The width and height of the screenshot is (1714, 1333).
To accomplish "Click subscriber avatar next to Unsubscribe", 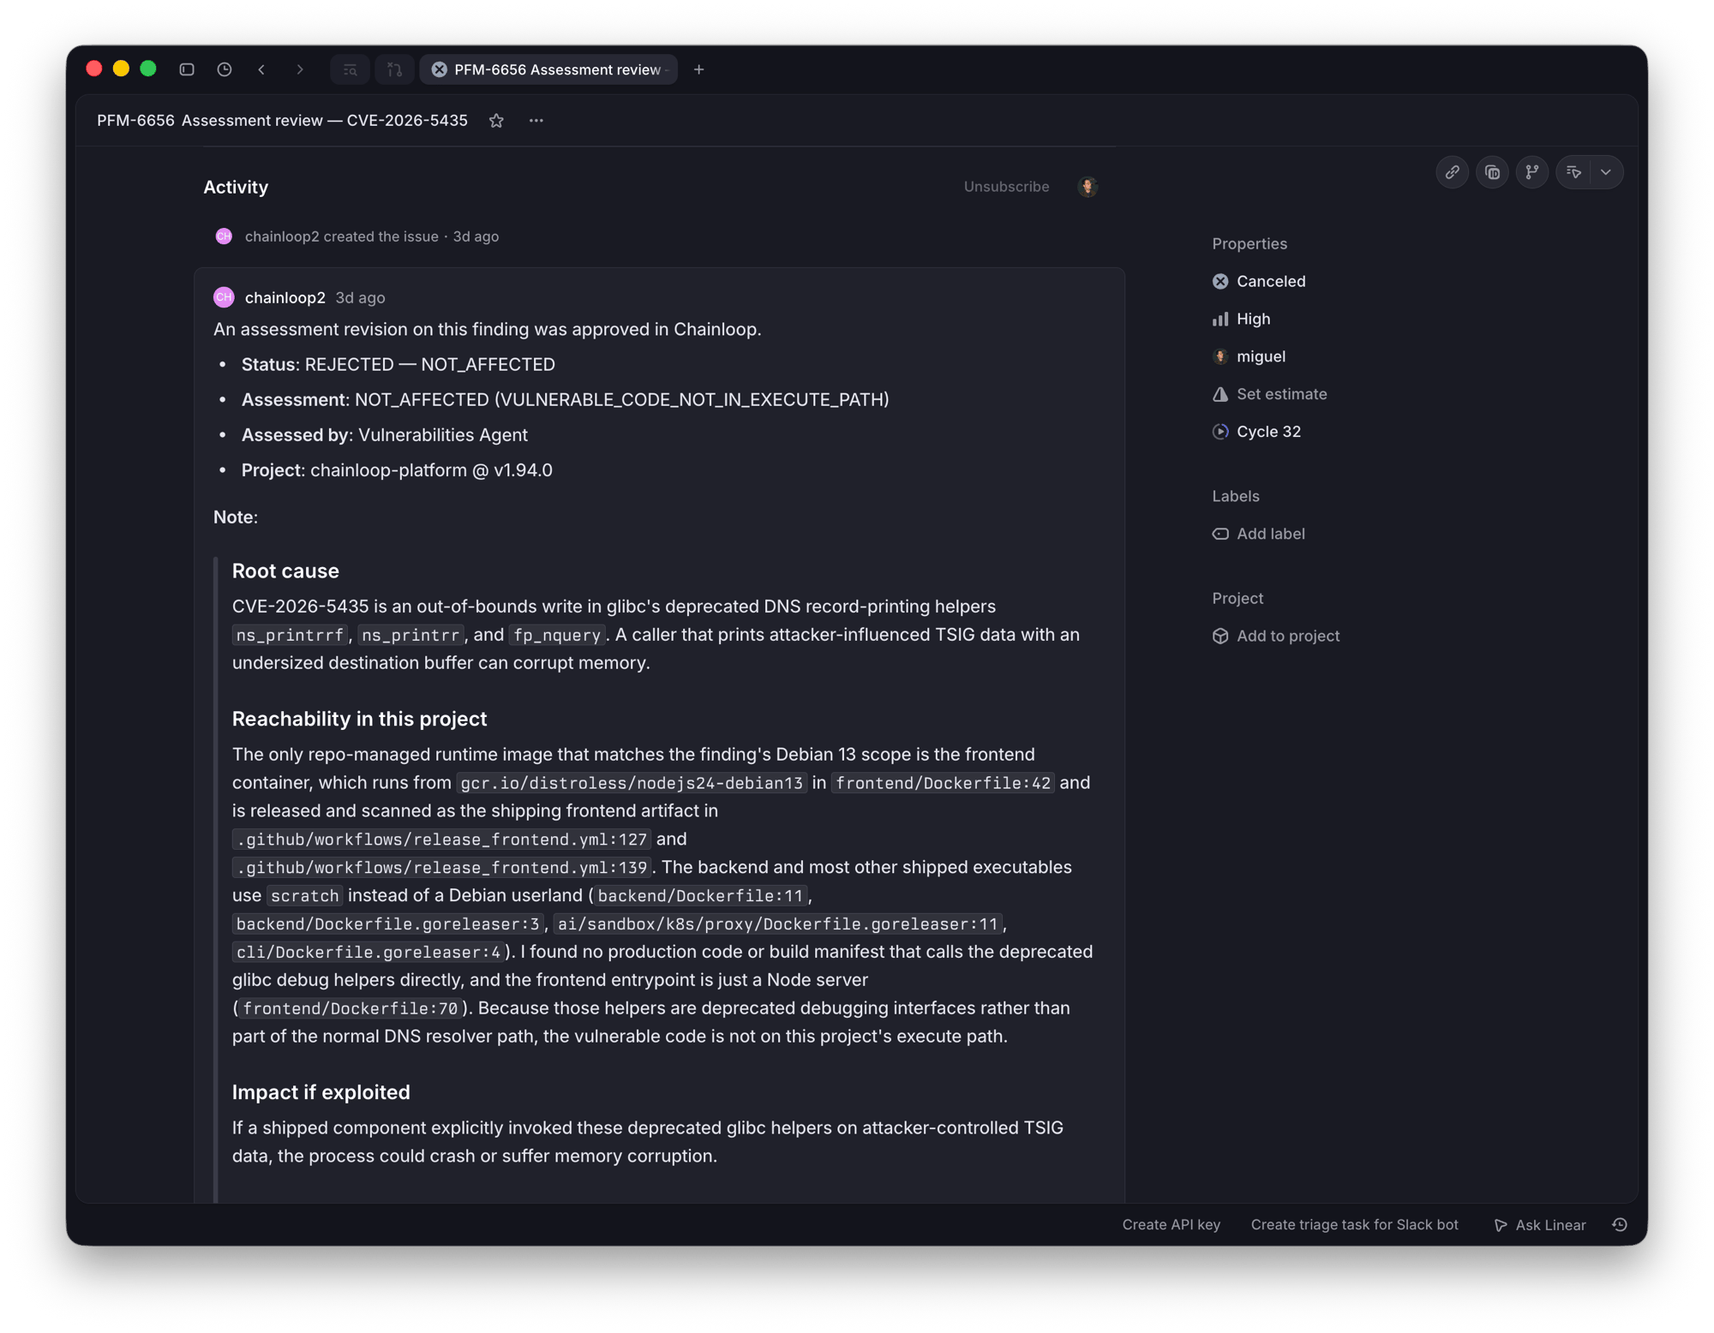I will pyautogui.click(x=1088, y=187).
